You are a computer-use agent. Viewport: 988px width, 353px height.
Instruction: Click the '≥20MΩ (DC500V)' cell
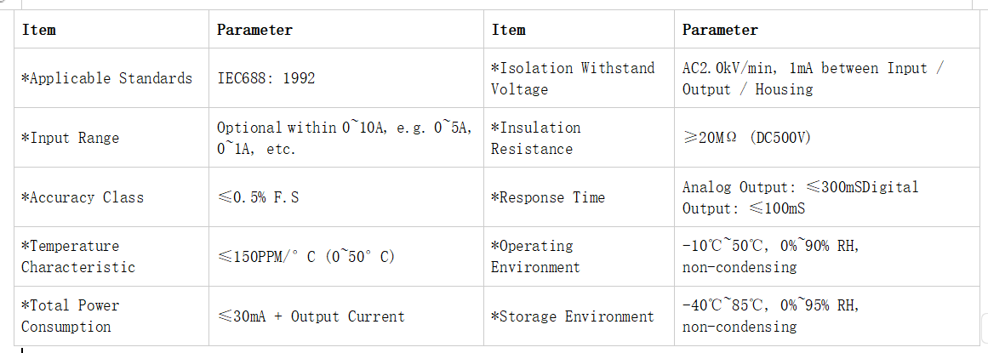[x=826, y=138]
